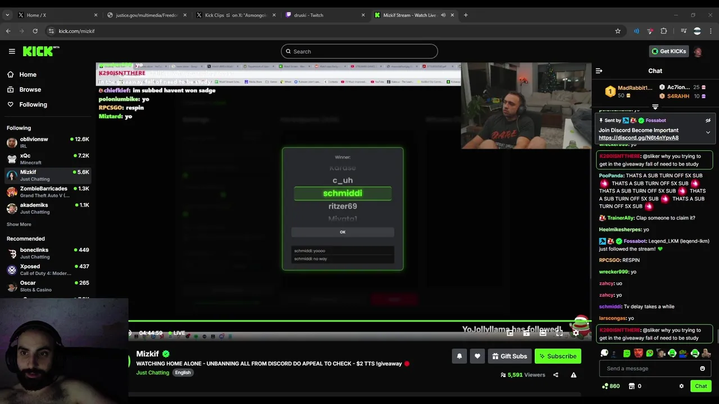719x404 pixels.
Task: Toggle the follow heart button for Mizkif
Action: [477, 356]
